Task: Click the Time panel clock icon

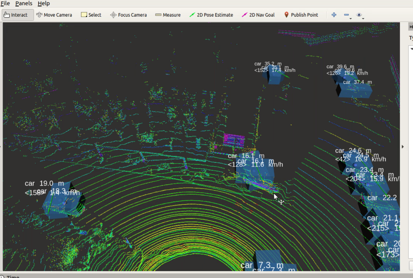Action: pos(2,276)
